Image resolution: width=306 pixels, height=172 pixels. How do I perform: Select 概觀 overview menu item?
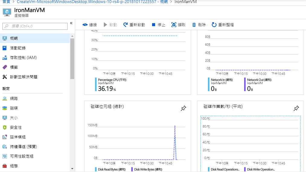pos(35,38)
